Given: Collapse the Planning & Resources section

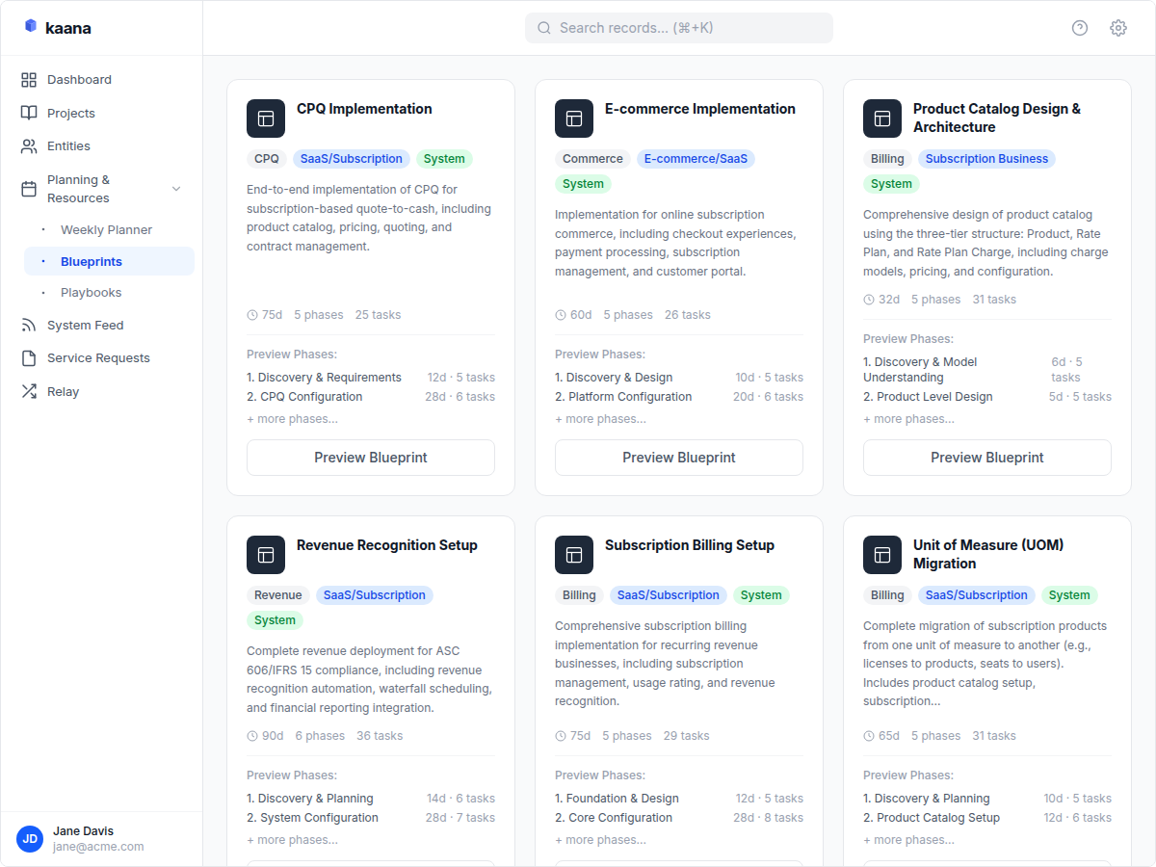Looking at the screenshot, I should (x=176, y=189).
